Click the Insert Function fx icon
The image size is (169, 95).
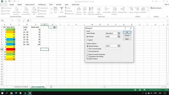28,21
